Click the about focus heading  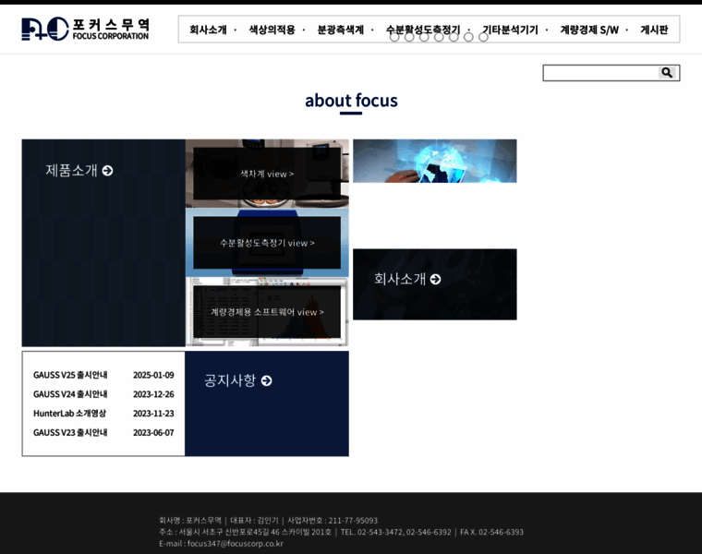point(351,101)
